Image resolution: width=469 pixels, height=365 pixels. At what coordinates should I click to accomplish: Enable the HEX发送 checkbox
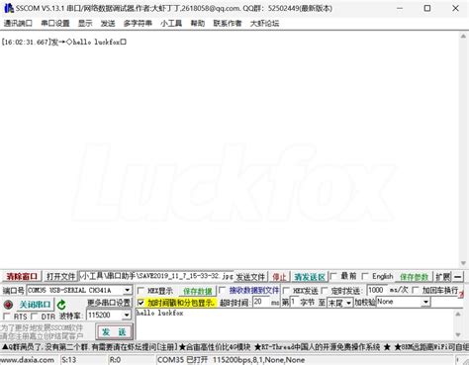click(x=286, y=290)
